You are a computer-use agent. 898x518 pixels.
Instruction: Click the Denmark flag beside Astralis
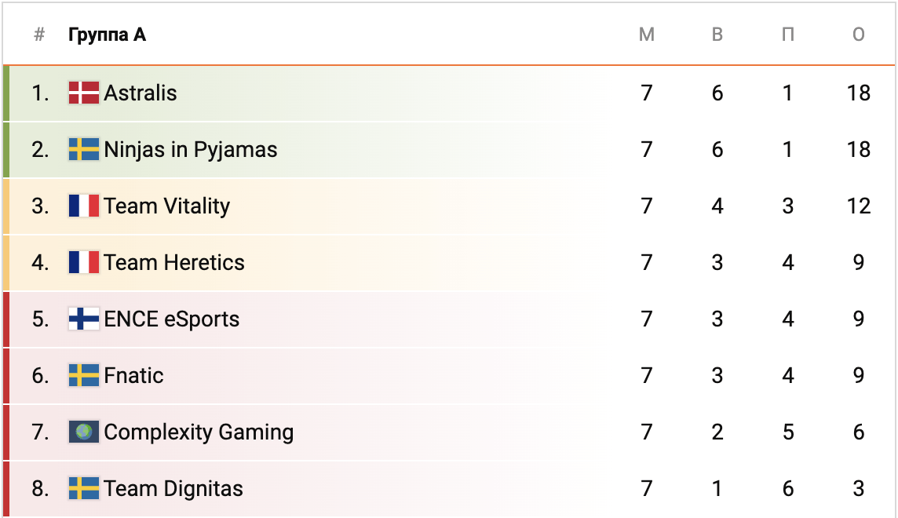tap(83, 93)
